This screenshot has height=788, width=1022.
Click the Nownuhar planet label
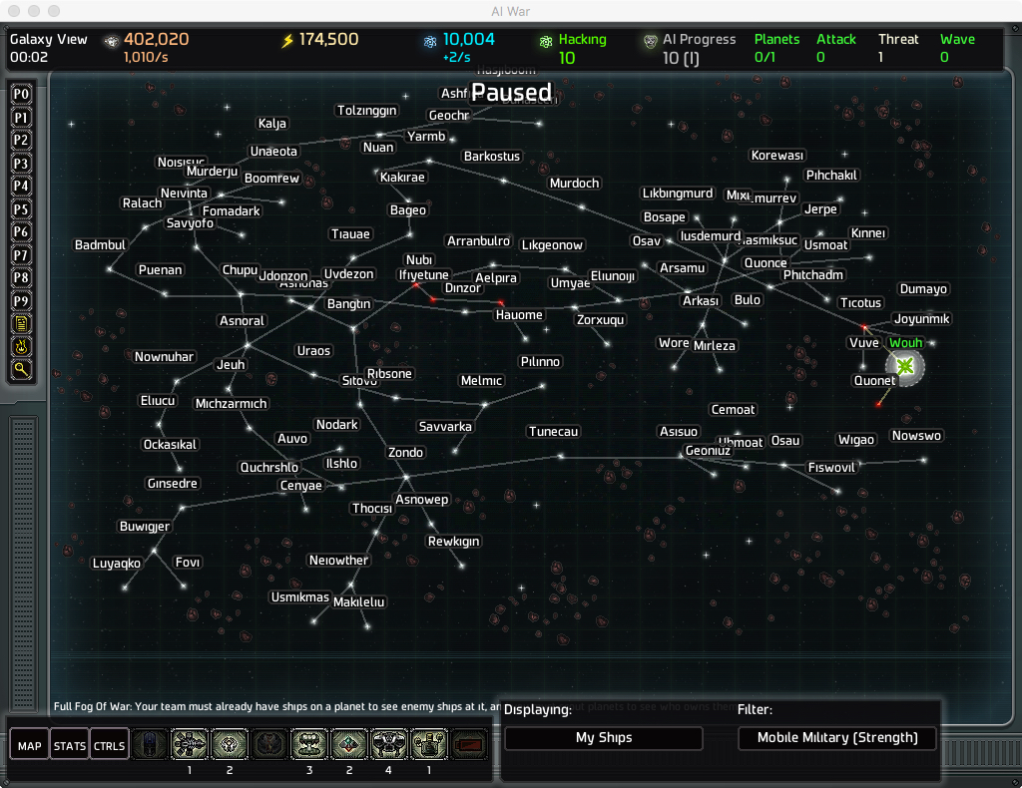tap(165, 356)
